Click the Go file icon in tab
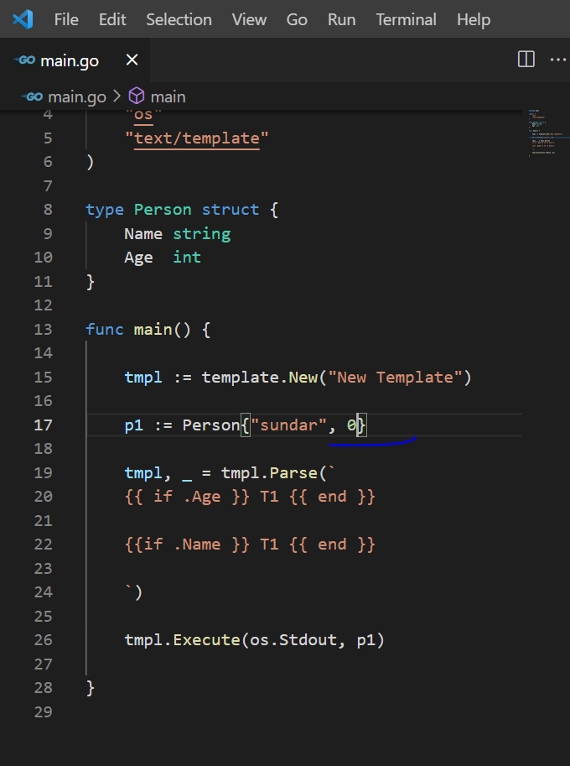 coord(24,60)
